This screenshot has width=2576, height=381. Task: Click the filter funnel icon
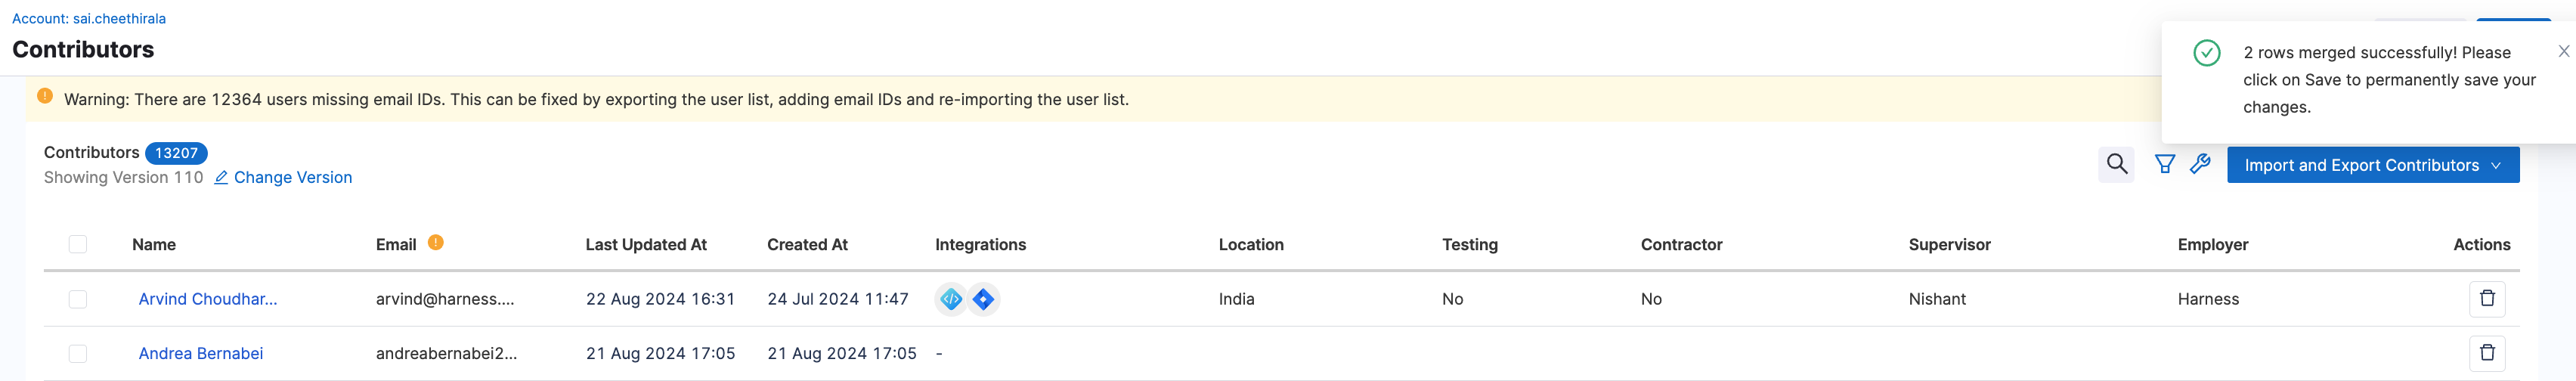coord(2165,164)
